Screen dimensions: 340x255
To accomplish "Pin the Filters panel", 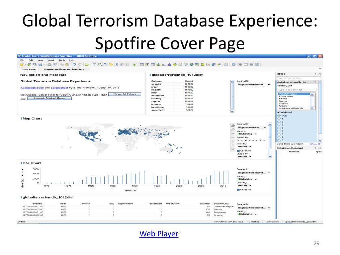I will tap(315, 74).
